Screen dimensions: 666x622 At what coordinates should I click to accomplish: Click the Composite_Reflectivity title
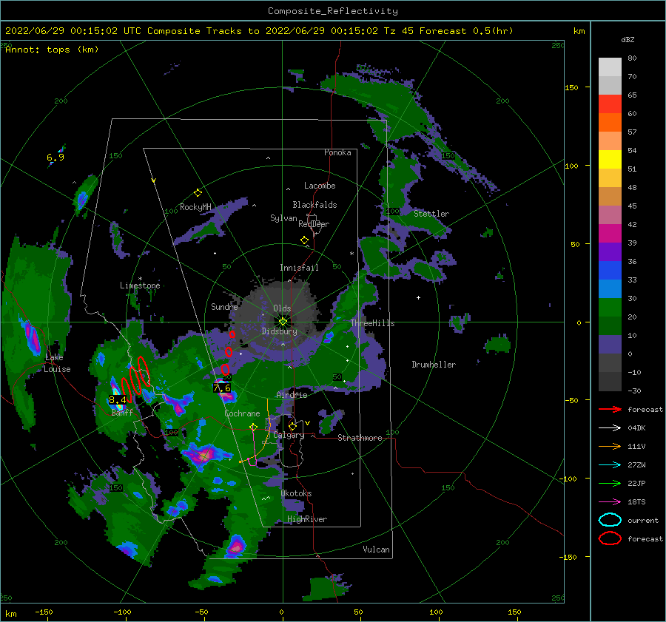point(333,11)
